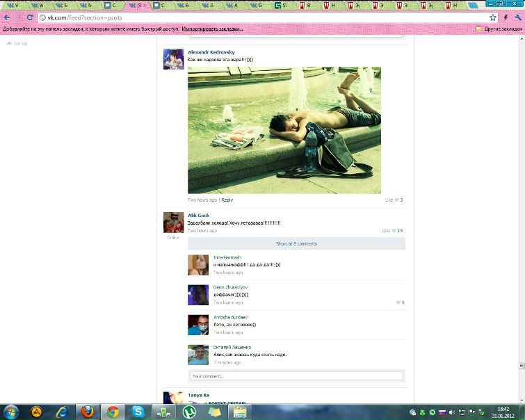Switch to Chrome in the taskbar

(113, 412)
